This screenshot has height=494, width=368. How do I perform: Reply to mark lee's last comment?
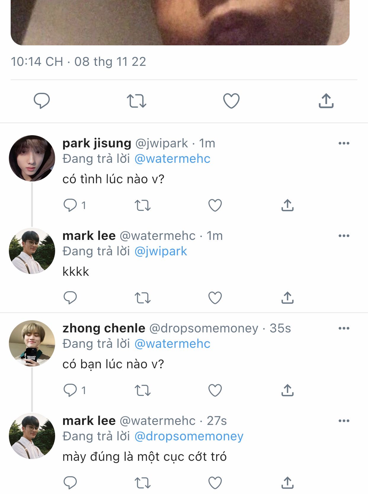[70, 483]
